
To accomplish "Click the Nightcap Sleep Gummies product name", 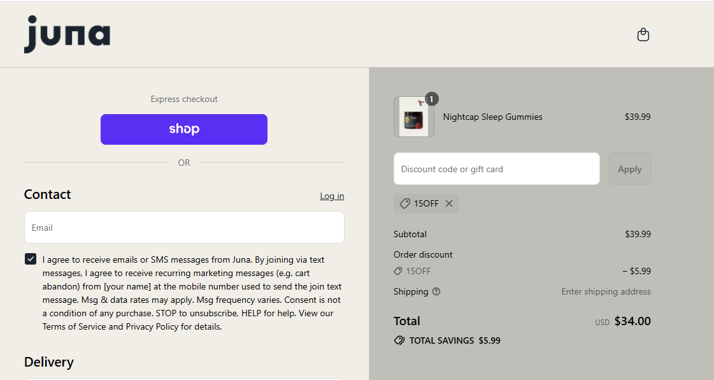I will click(x=492, y=117).
